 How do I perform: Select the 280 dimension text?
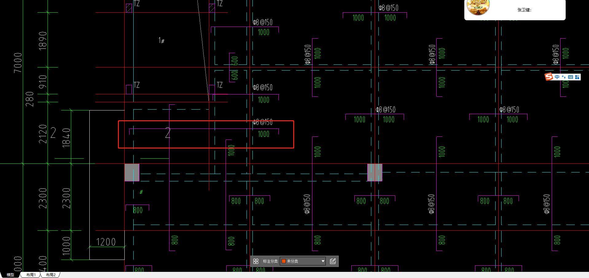point(29,99)
